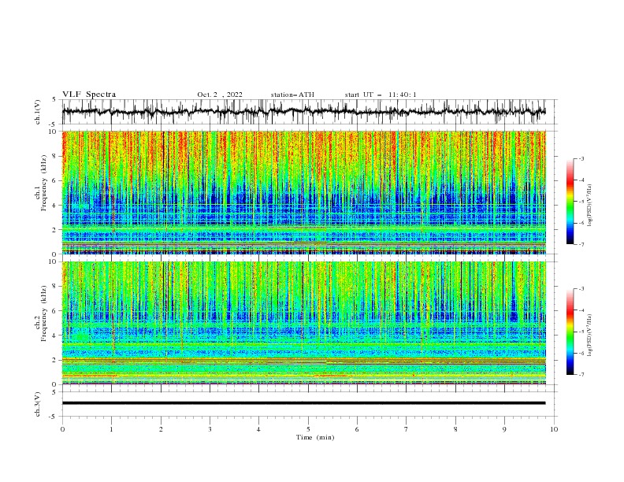Click the "-5" tick on ch.3(V) axis

(53, 417)
